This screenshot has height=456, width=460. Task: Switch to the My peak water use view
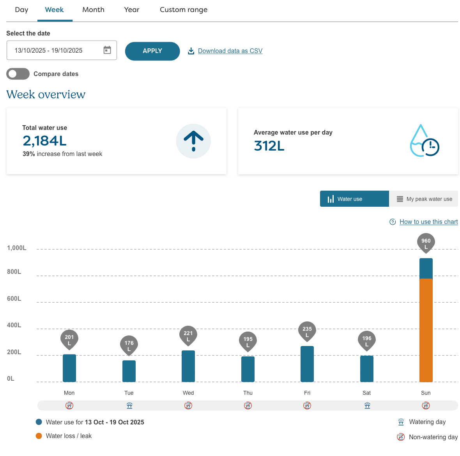423,199
